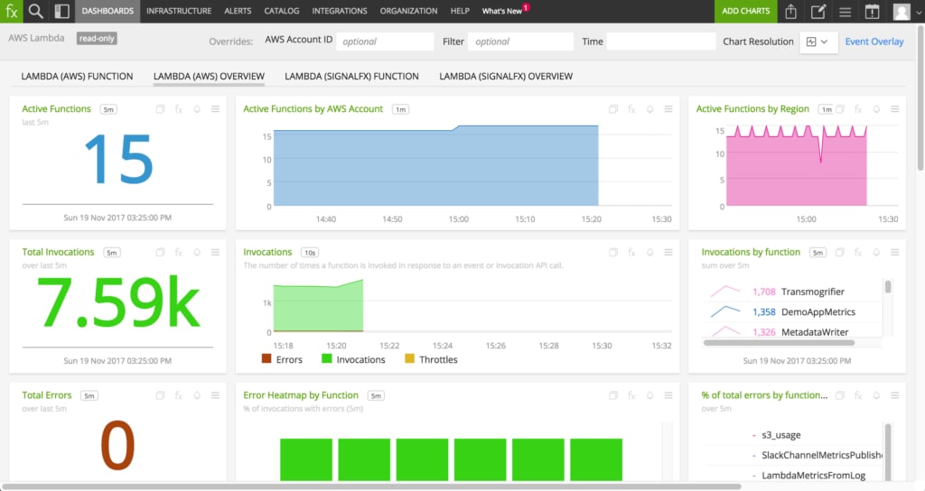Open the Dashboards menu
The image size is (925, 491).
(x=107, y=11)
